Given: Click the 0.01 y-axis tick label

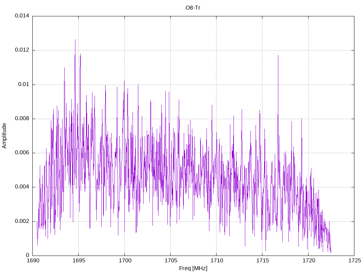Looking at the screenshot, I should coord(24,84).
